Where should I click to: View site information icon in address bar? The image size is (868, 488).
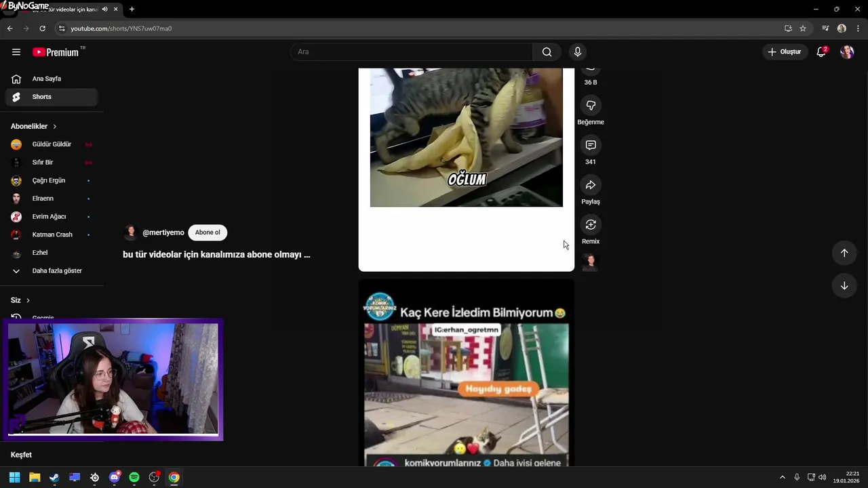click(x=62, y=28)
